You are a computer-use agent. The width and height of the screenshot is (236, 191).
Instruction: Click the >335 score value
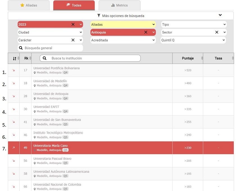[188, 109]
